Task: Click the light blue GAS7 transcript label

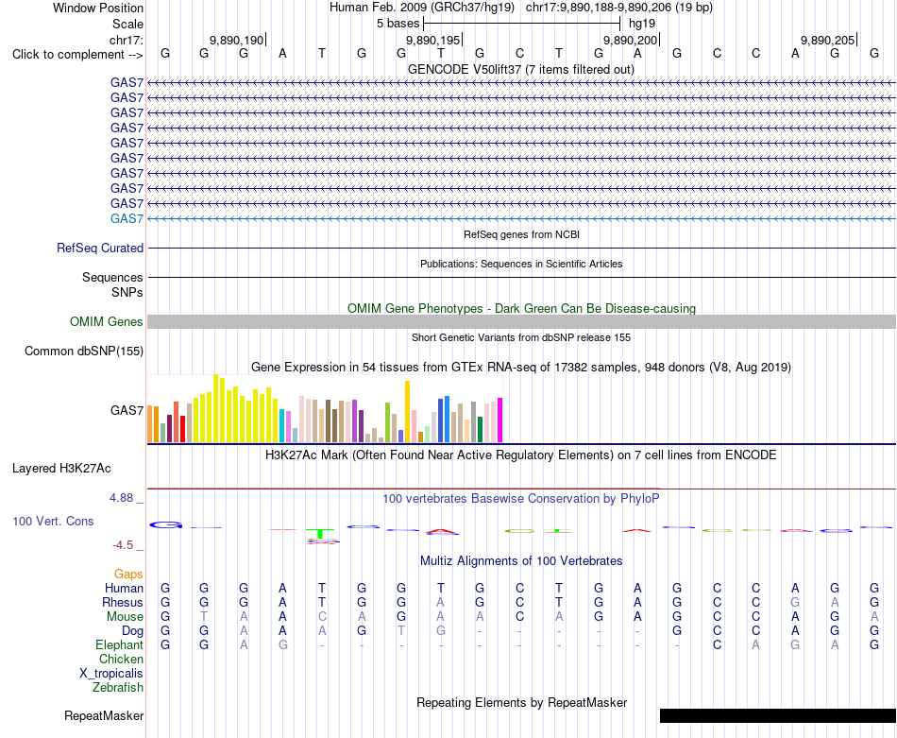Action: point(127,218)
